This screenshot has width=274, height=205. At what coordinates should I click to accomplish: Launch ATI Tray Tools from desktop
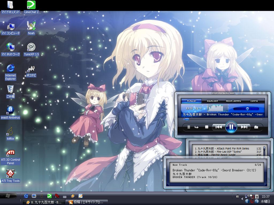10,176
